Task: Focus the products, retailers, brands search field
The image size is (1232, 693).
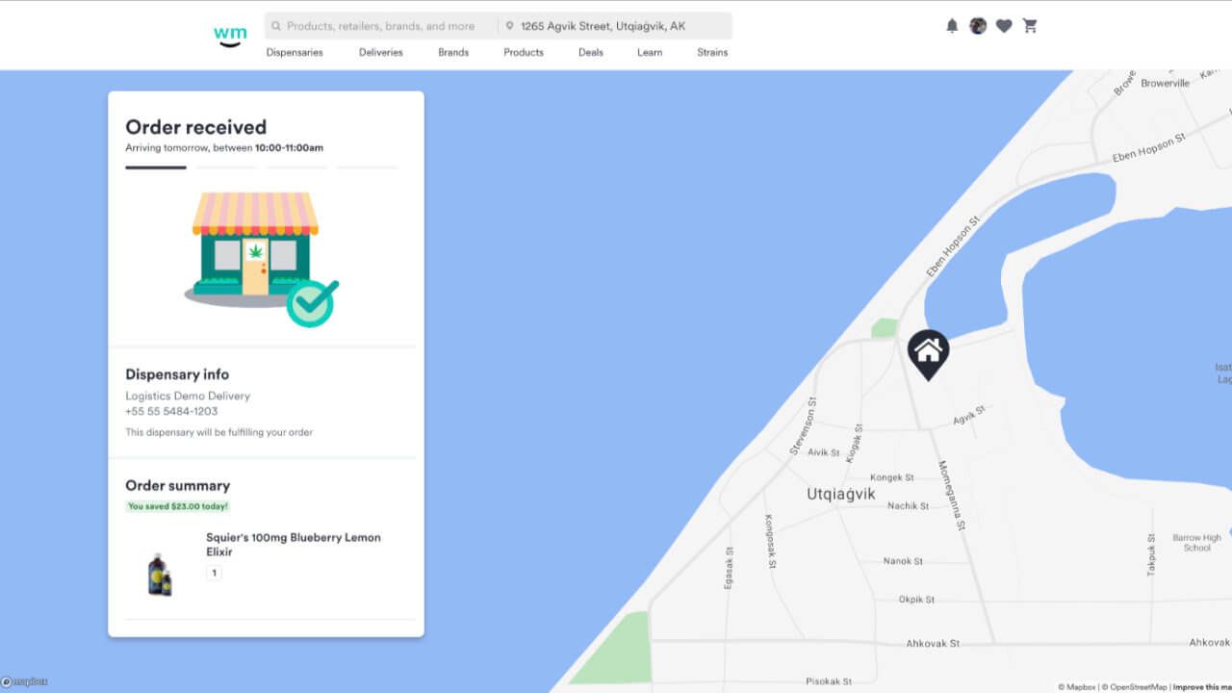Action: [x=381, y=26]
